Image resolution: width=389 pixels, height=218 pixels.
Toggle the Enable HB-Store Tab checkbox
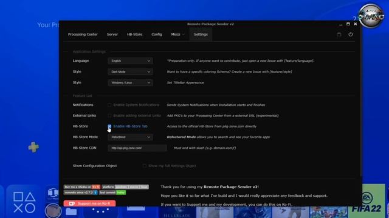109,126
